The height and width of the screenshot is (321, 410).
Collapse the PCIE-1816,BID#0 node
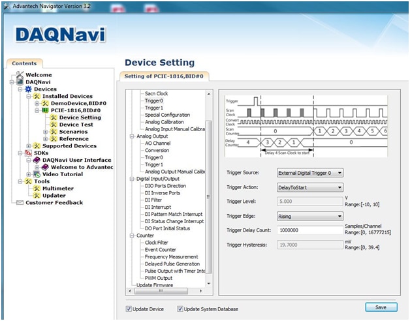pyautogui.click(x=37, y=110)
